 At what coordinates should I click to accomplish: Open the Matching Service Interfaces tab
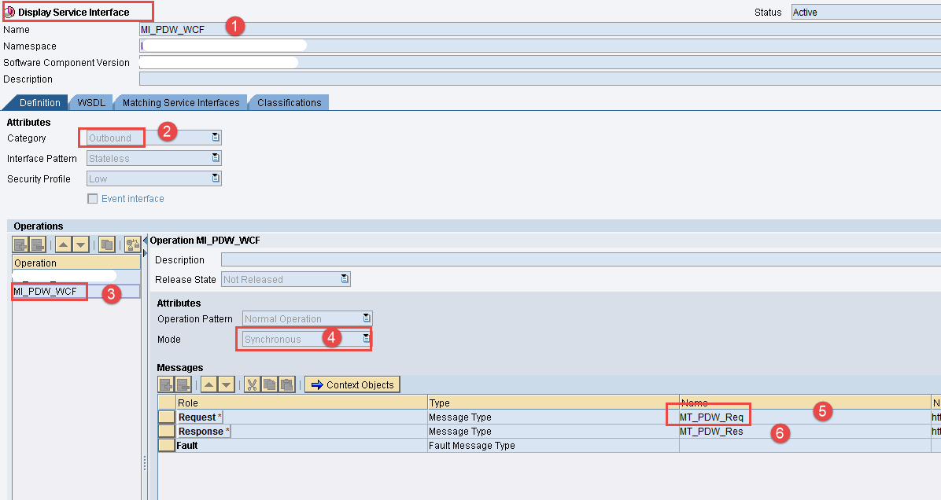(181, 103)
